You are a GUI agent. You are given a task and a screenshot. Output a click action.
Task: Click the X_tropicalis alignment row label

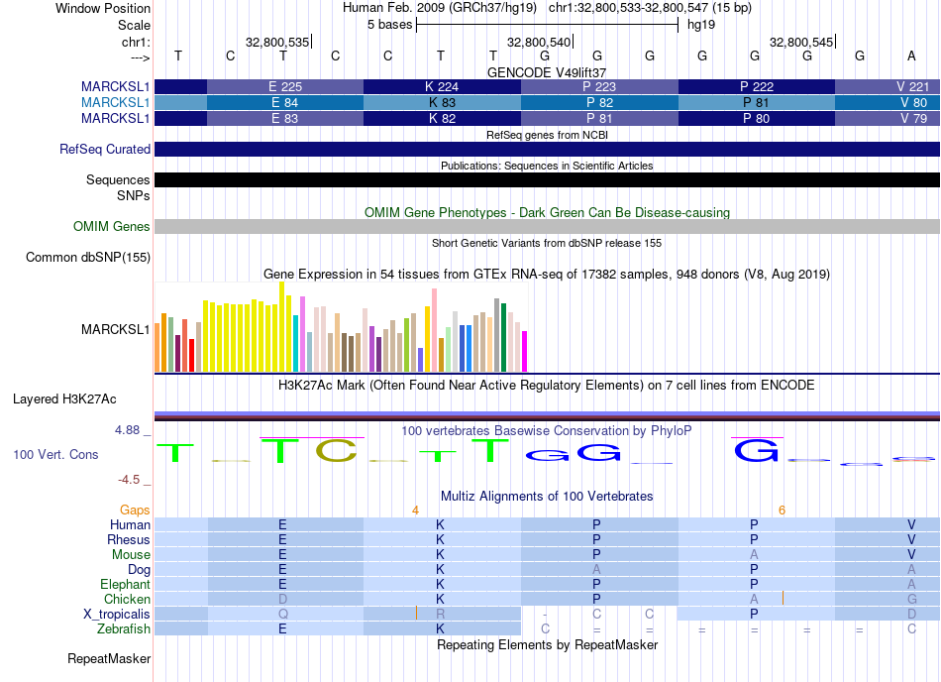click(117, 615)
